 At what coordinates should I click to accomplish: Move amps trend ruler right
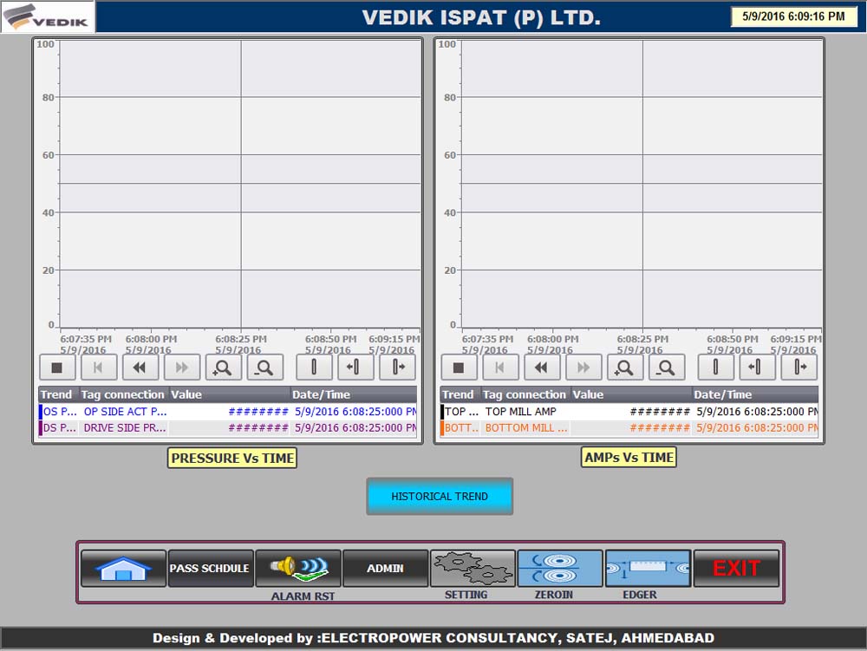click(x=799, y=368)
